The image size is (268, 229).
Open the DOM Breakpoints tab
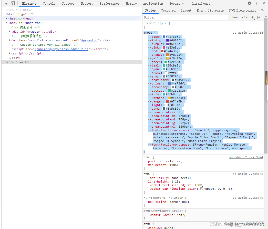coord(243,11)
